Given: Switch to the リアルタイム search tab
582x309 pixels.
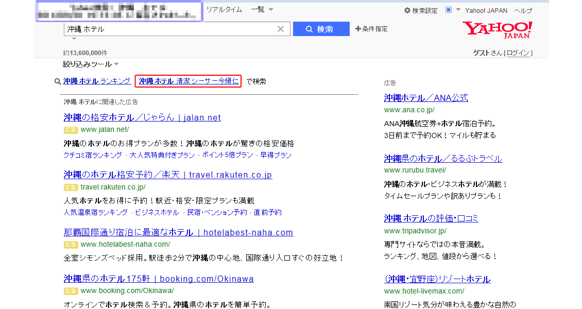Looking at the screenshot, I should [x=224, y=10].
